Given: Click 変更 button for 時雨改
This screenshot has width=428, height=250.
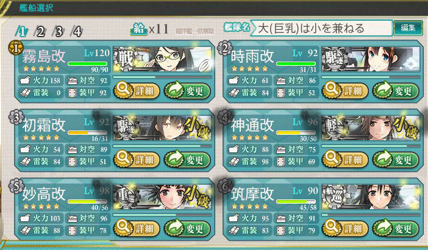Looking at the screenshot, I should (x=396, y=91).
